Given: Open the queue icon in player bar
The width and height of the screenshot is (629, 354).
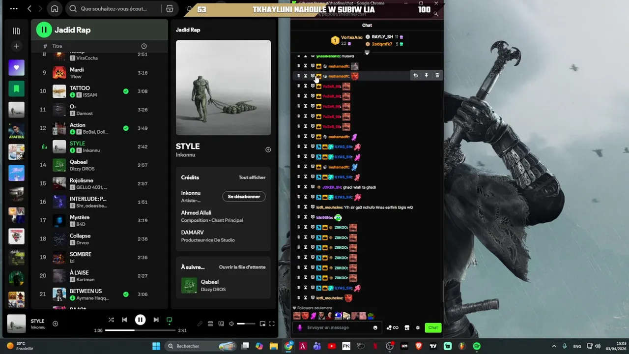Looking at the screenshot, I should 210,324.
